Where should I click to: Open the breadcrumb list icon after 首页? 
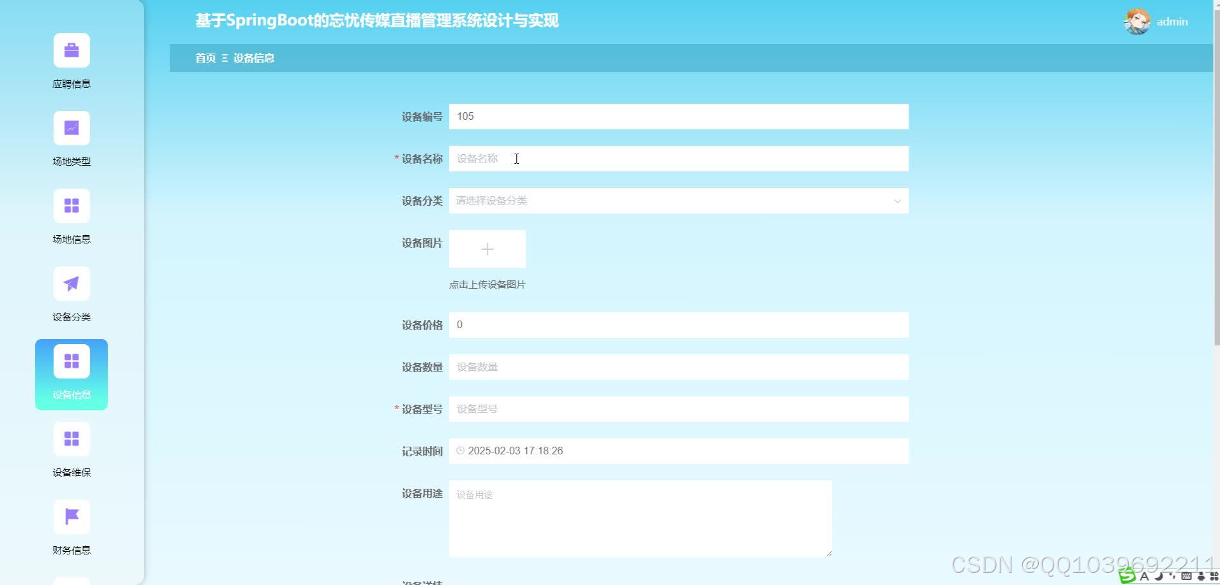pyautogui.click(x=224, y=58)
